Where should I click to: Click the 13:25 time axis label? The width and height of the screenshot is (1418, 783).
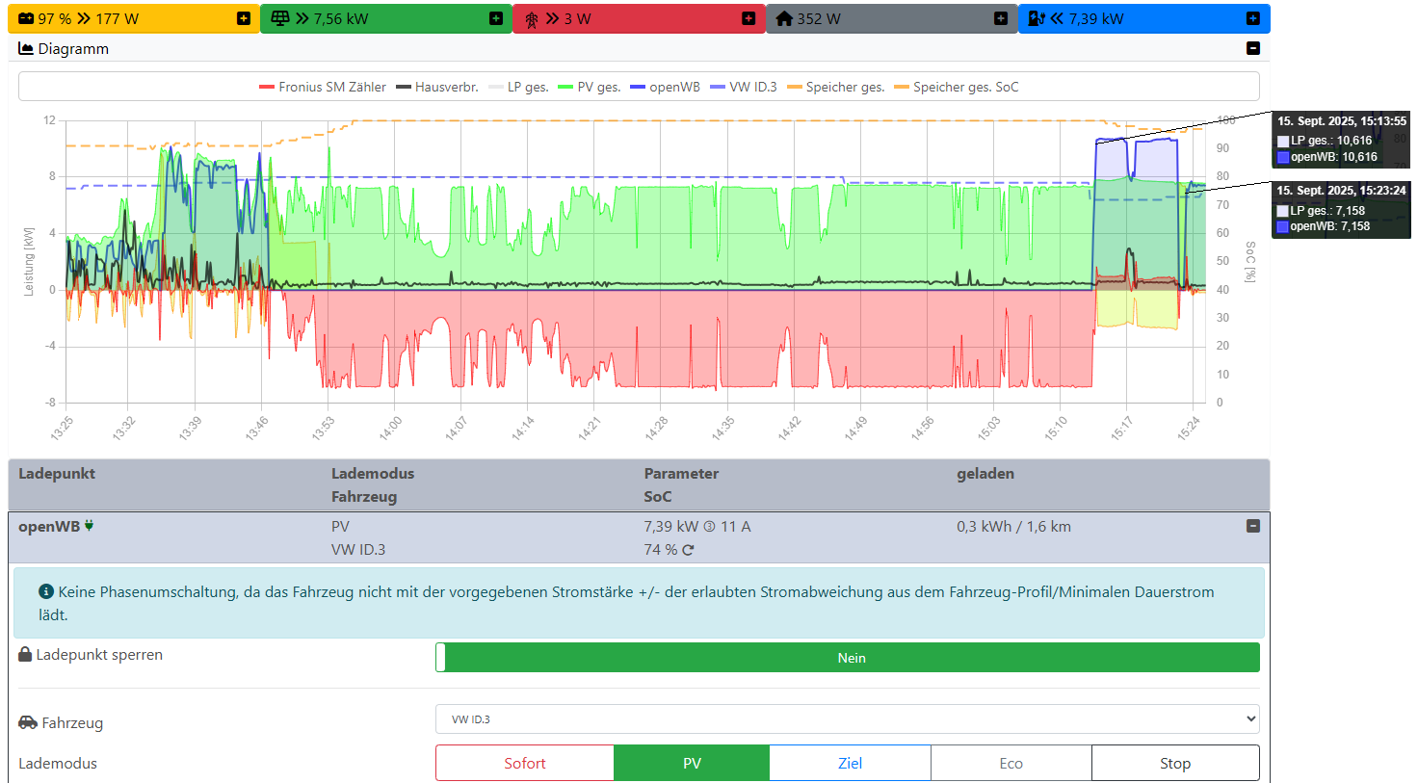62,429
